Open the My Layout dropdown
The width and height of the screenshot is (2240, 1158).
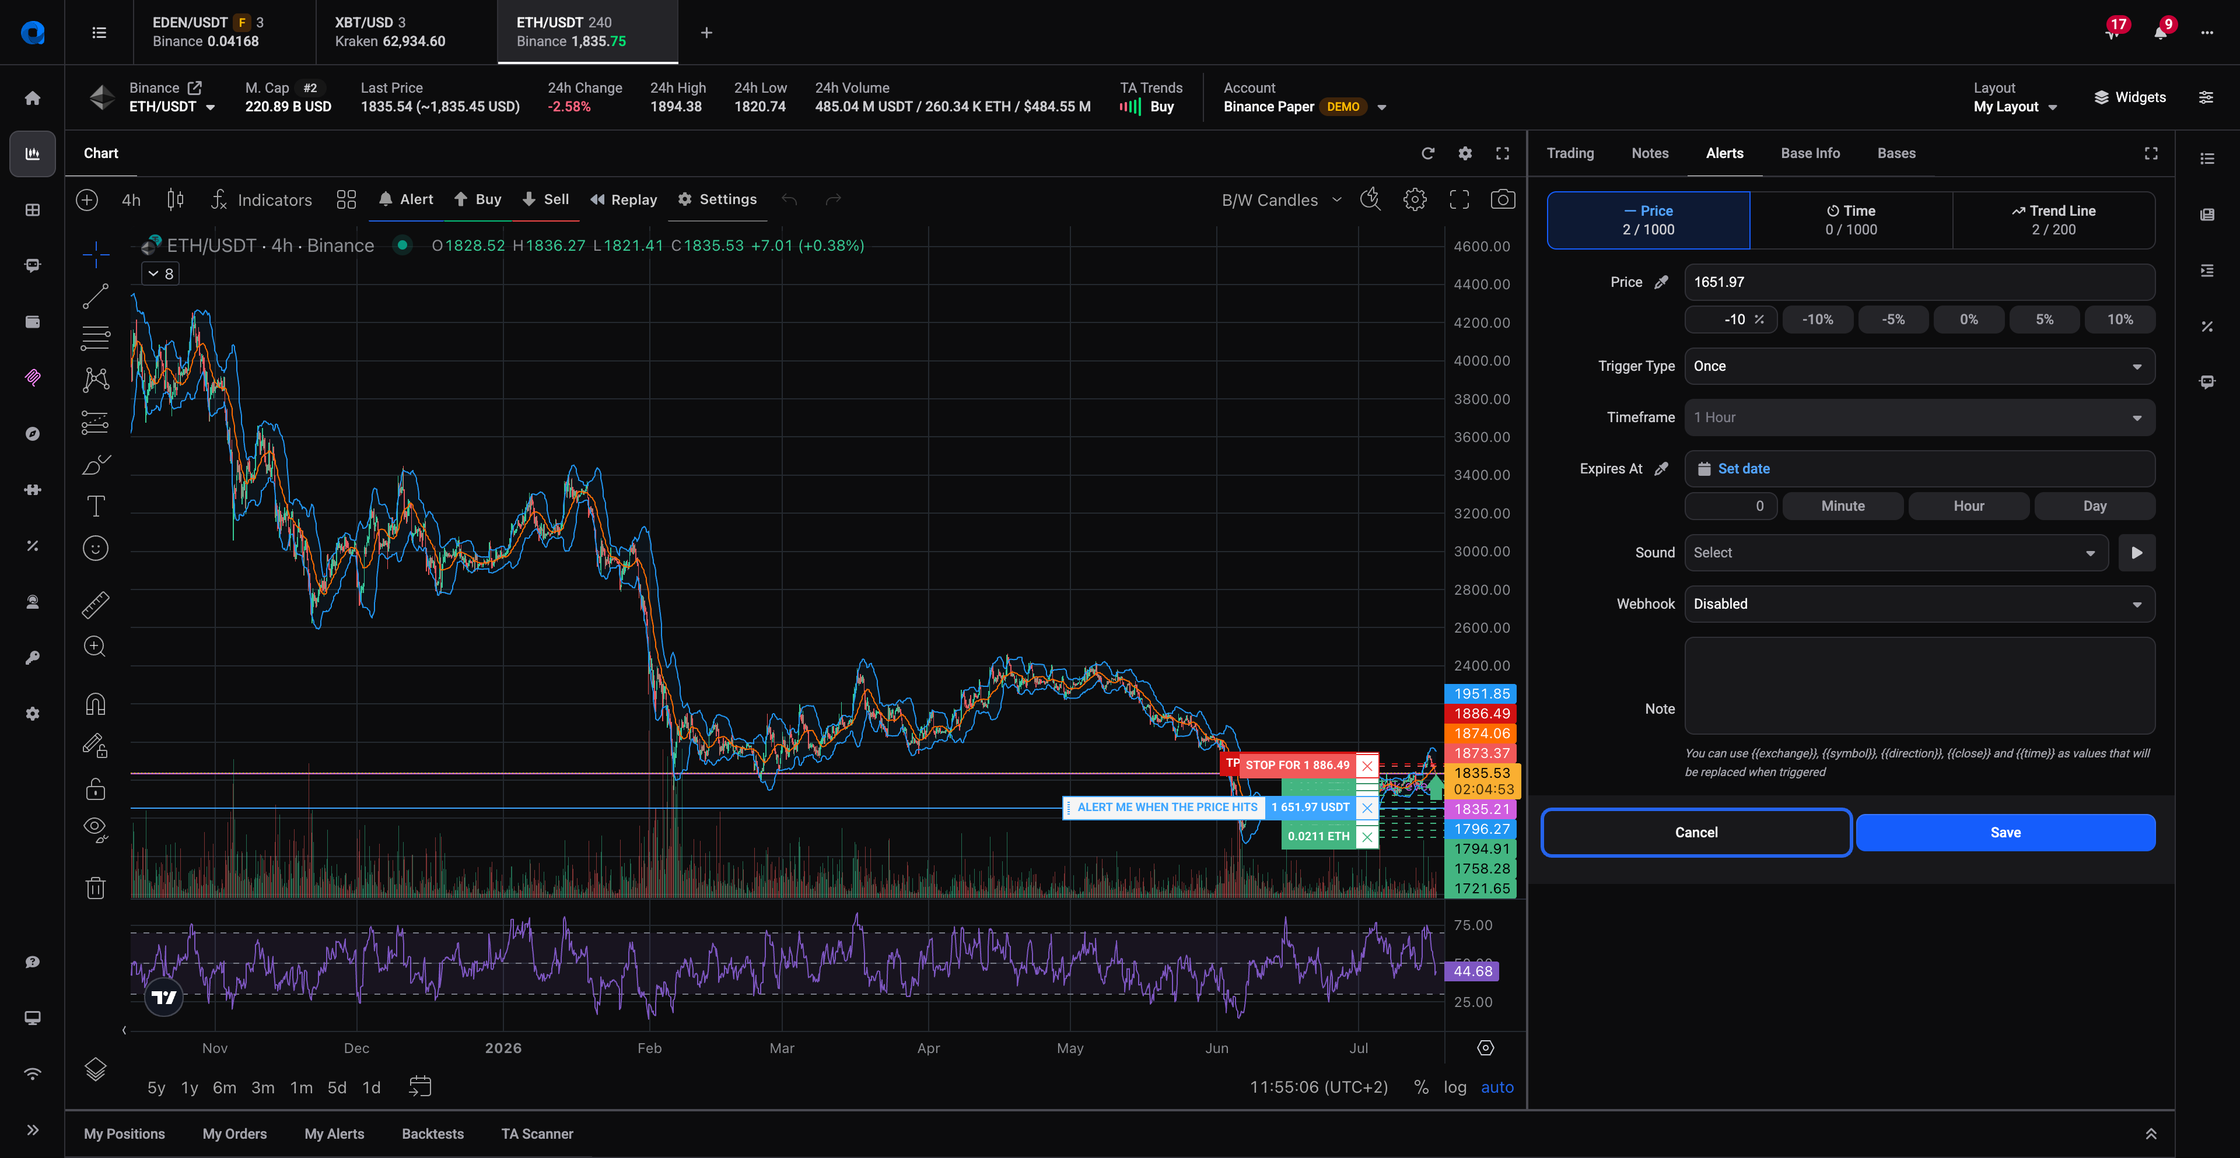click(2015, 107)
